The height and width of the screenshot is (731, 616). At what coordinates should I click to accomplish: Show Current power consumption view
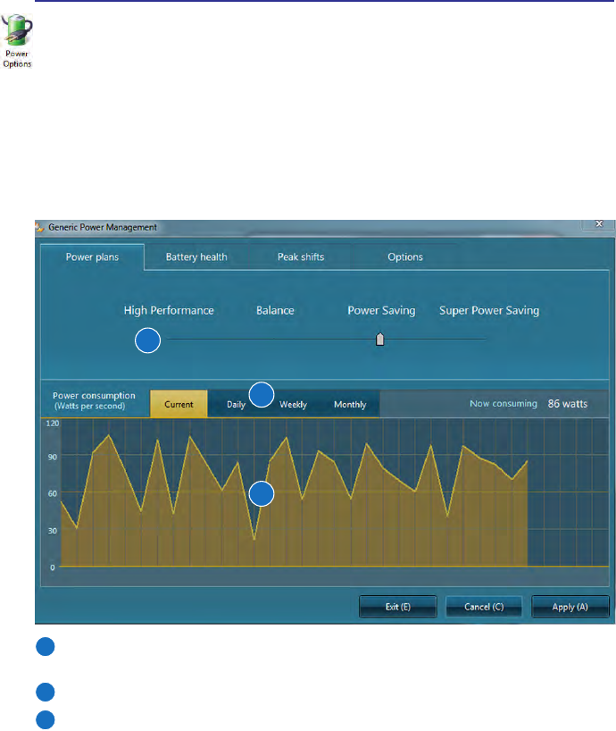pyautogui.click(x=179, y=404)
